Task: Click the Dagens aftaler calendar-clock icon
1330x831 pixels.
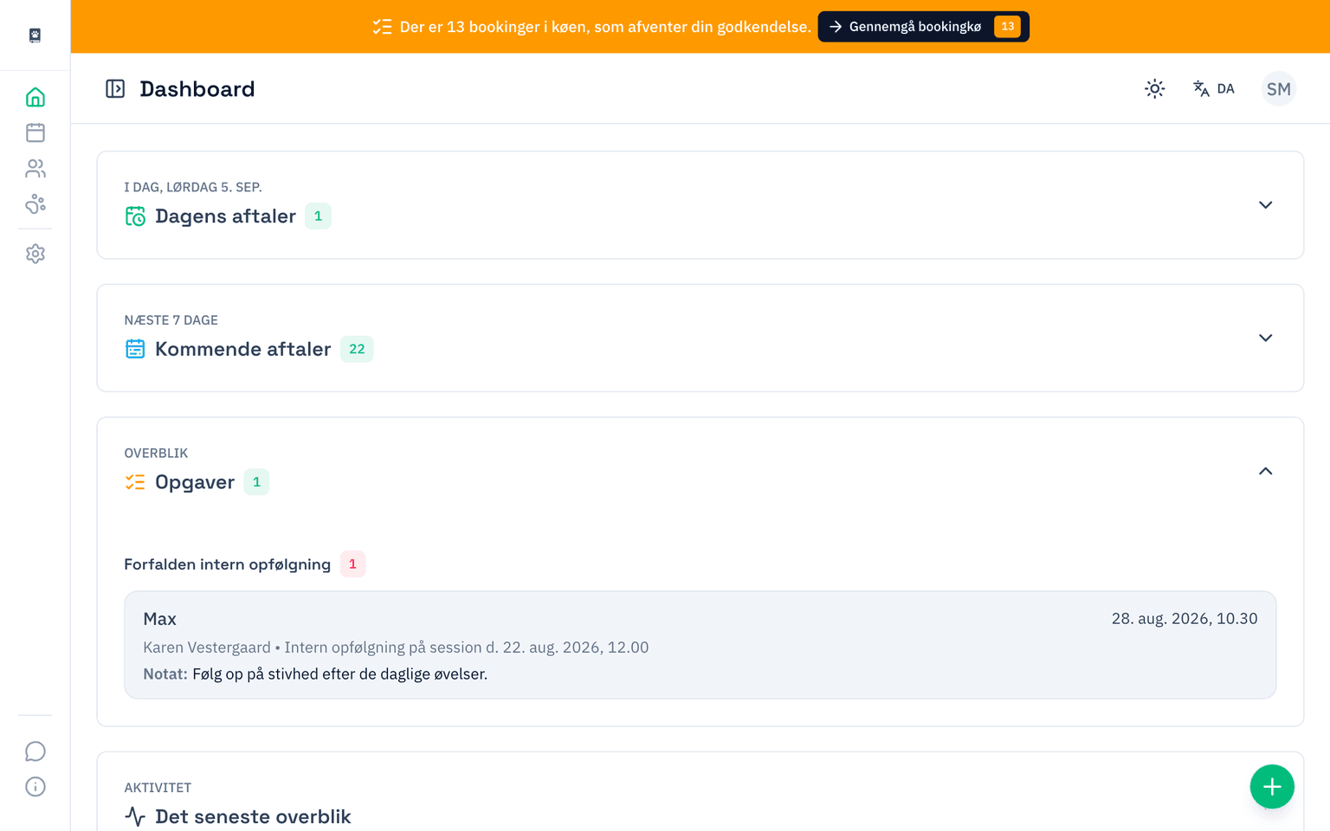Action: pyautogui.click(x=135, y=216)
